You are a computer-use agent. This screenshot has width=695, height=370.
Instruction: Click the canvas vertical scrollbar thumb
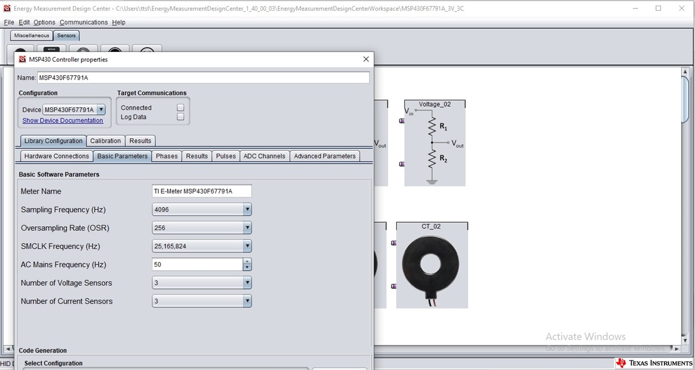click(686, 99)
